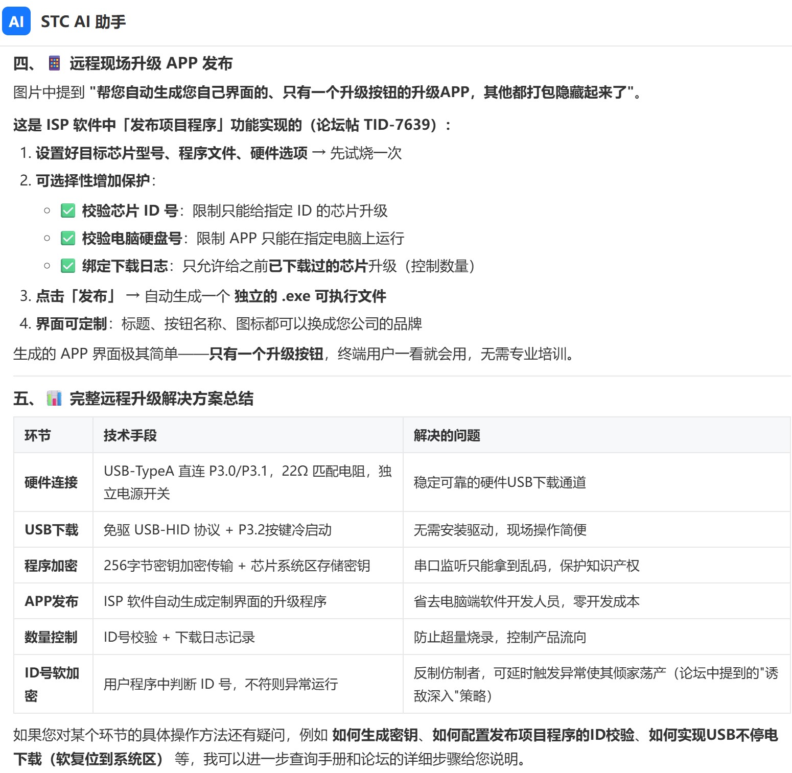Click bold text 已下载过的芯片
The height and width of the screenshot is (773, 792).
pyautogui.click(x=318, y=266)
